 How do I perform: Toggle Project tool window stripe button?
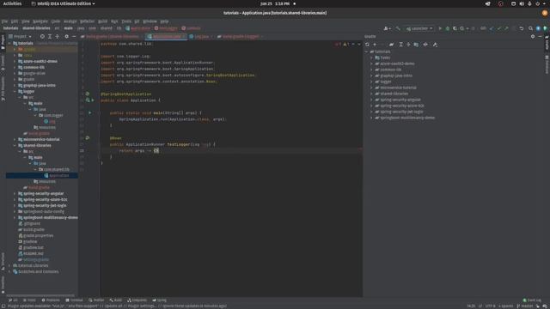[x=3, y=42]
